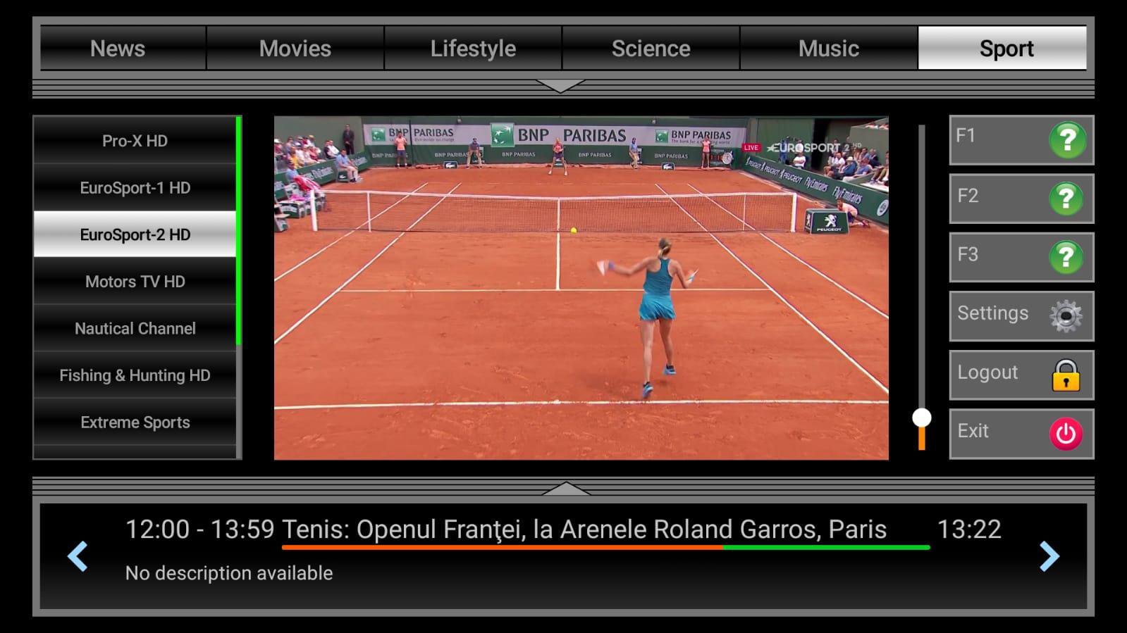The width and height of the screenshot is (1127, 633).
Task: Go to next program with right arrow
Action: [x=1049, y=556]
